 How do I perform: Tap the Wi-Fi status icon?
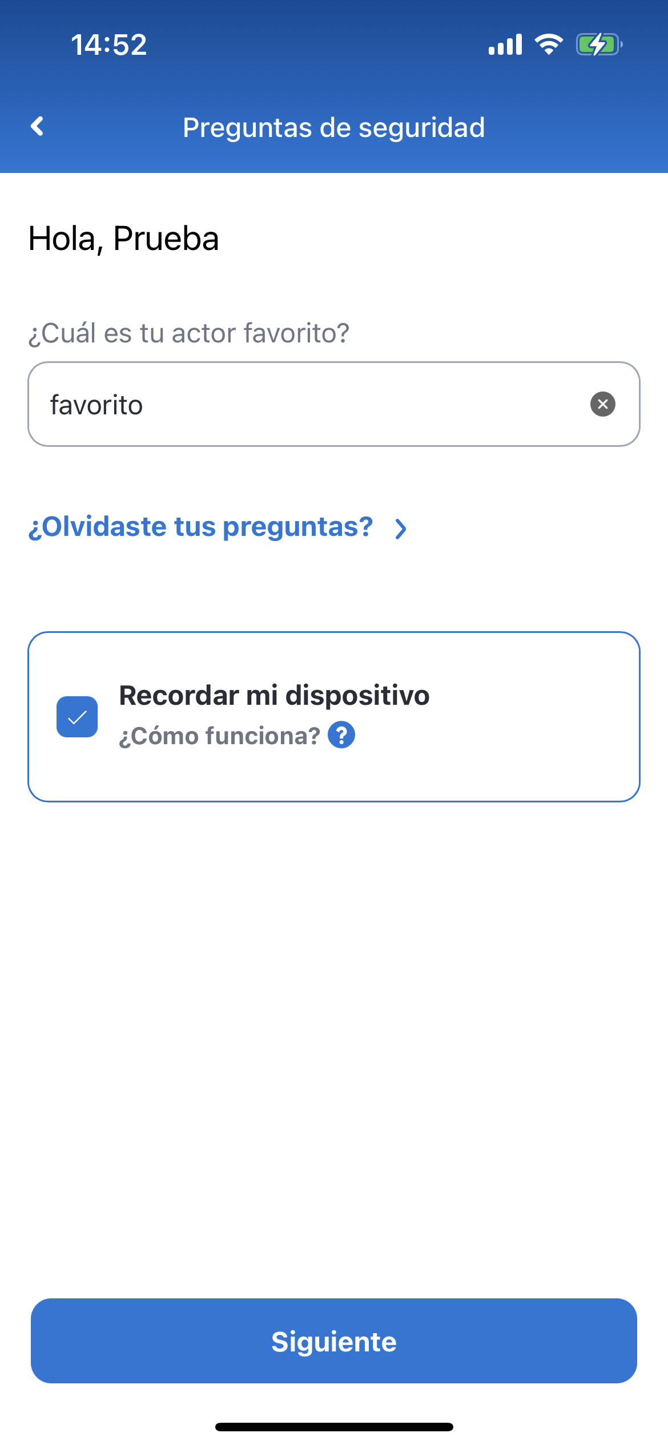(549, 45)
